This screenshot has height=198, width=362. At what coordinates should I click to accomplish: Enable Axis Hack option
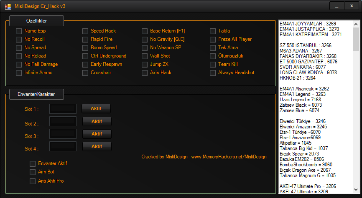145,73
